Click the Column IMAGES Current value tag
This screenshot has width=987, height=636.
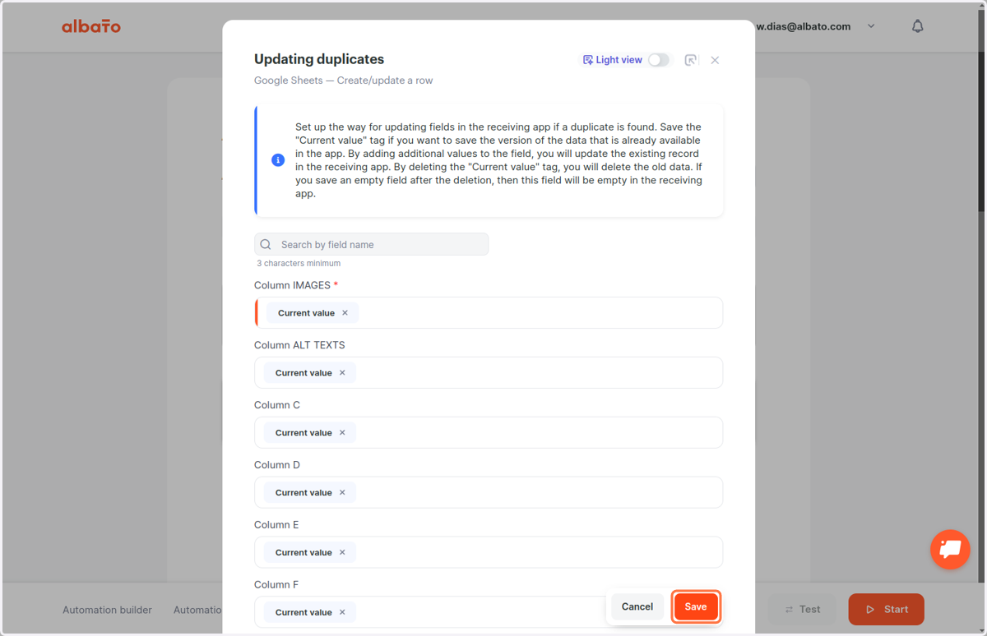pos(313,313)
